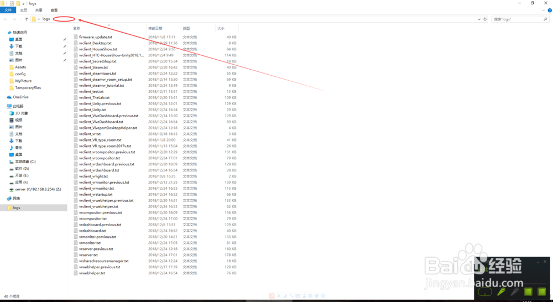Expand the address bar history dropdown
Image resolution: width=553 pixels, height=302 pixels.
click(x=479, y=19)
